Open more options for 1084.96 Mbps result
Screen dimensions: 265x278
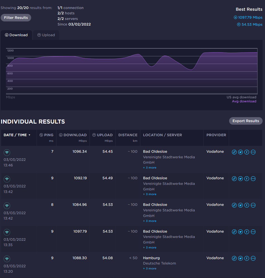point(253,205)
